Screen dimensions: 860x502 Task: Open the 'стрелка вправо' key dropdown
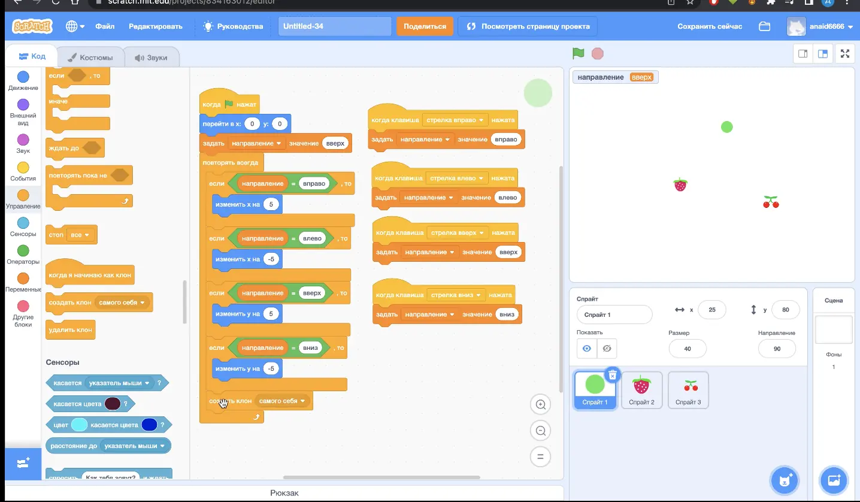pyautogui.click(x=455, y=120)
